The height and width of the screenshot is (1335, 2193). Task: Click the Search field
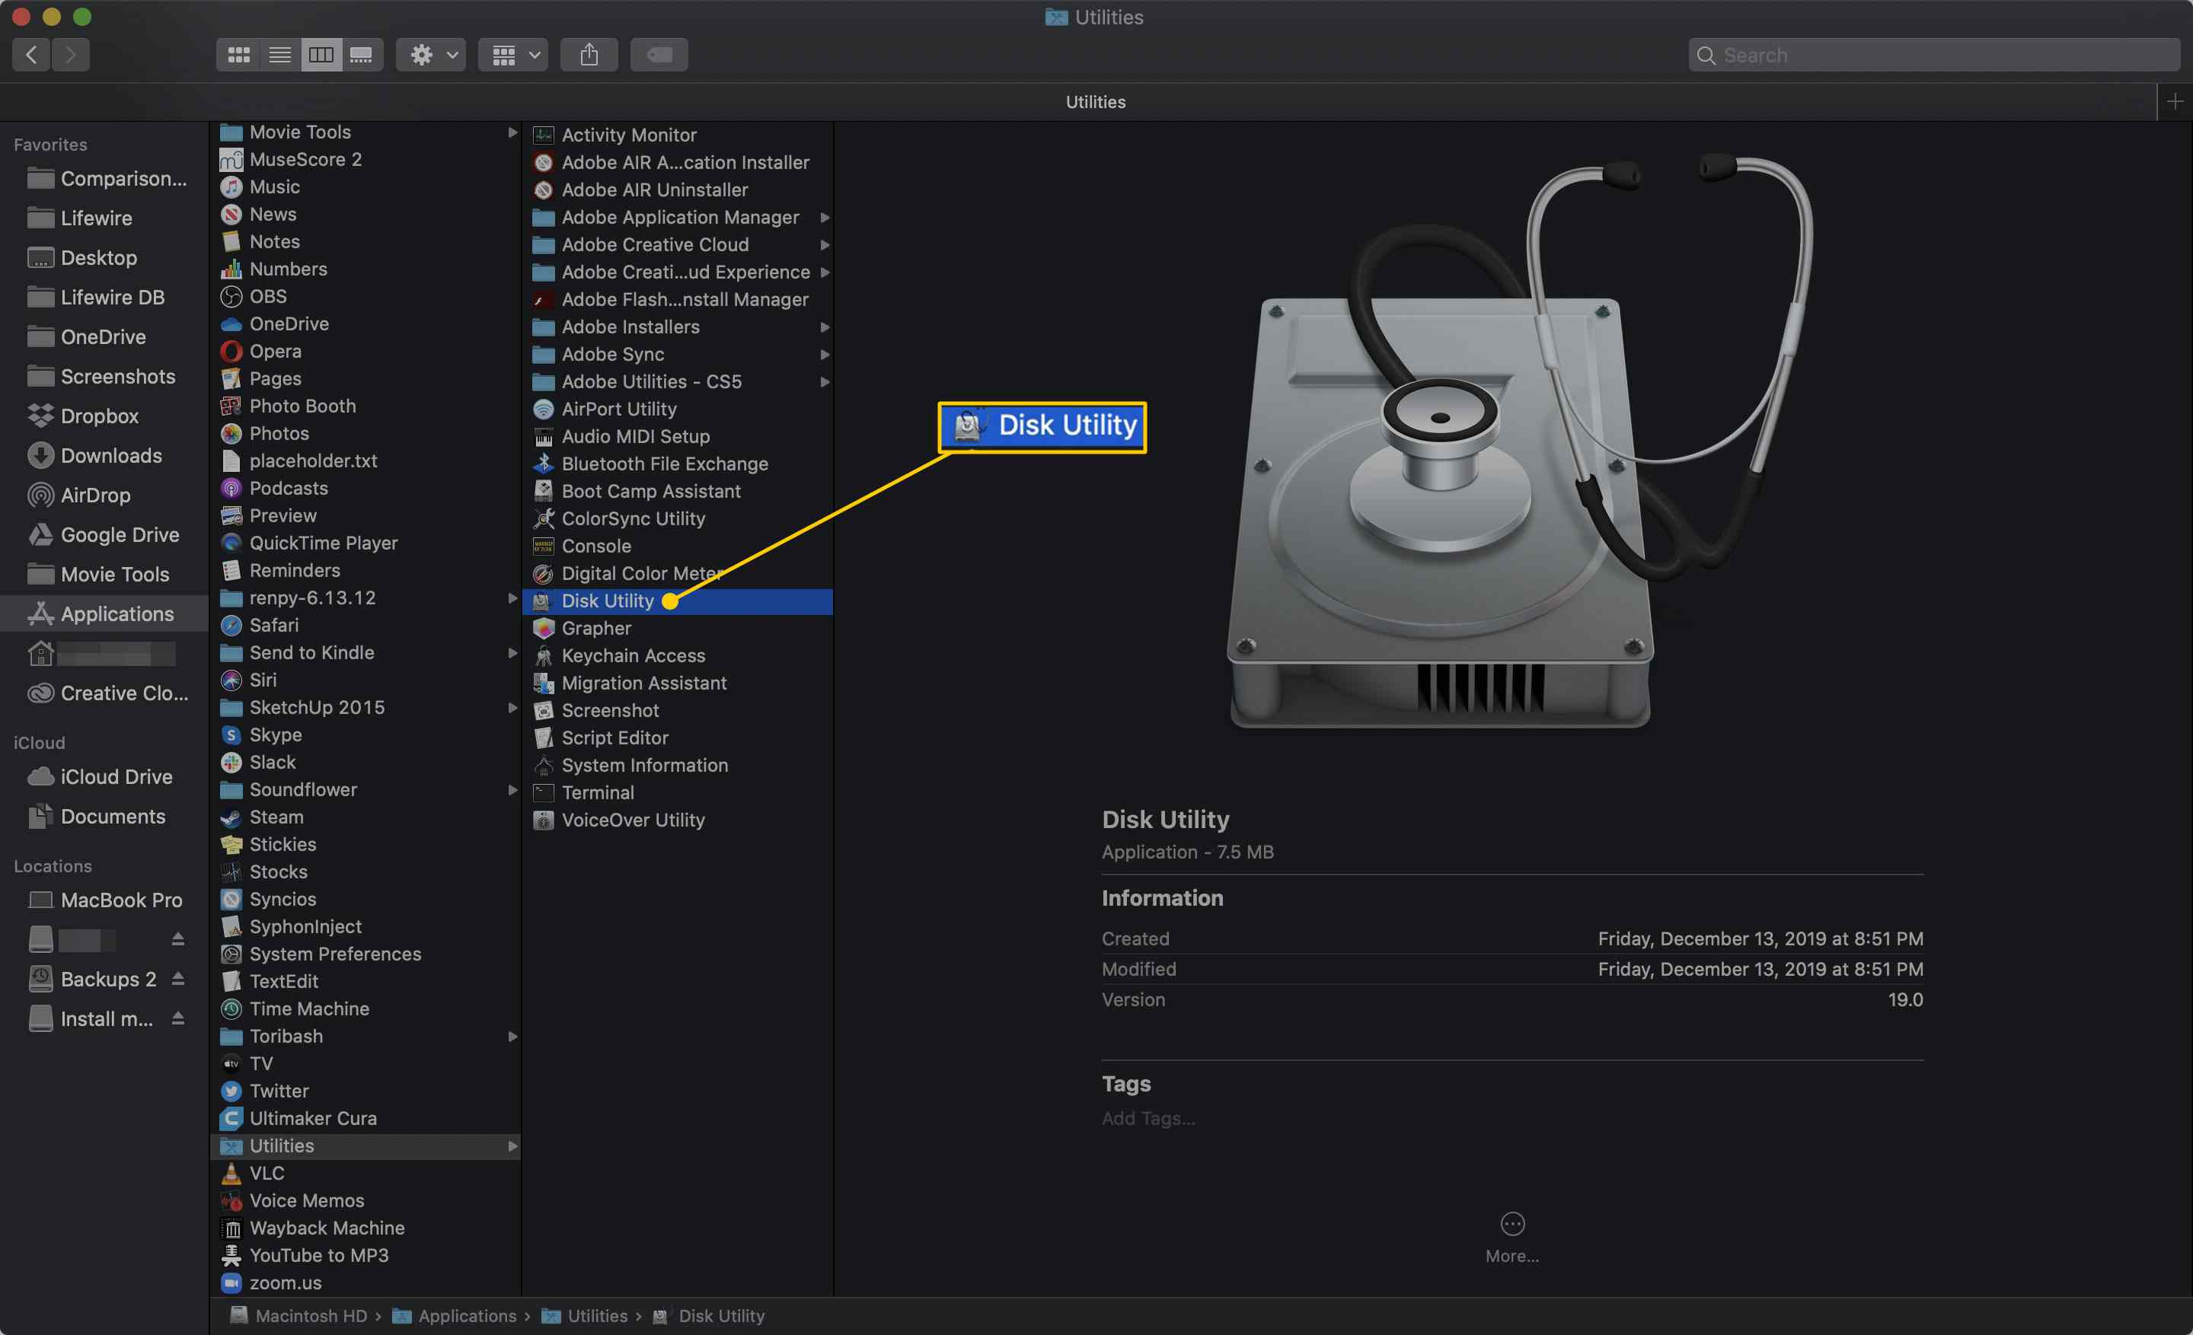pyautogui.click(x=1934, y=55)
